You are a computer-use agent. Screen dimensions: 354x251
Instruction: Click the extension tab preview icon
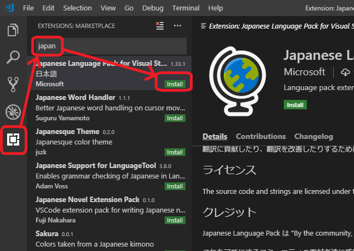tap(204, 26)
